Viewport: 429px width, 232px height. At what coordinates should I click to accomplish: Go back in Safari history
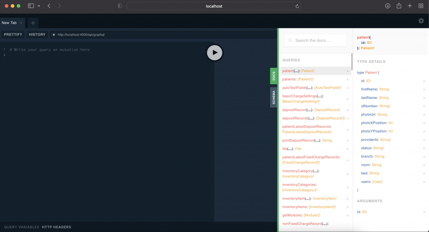coord(49,6)
